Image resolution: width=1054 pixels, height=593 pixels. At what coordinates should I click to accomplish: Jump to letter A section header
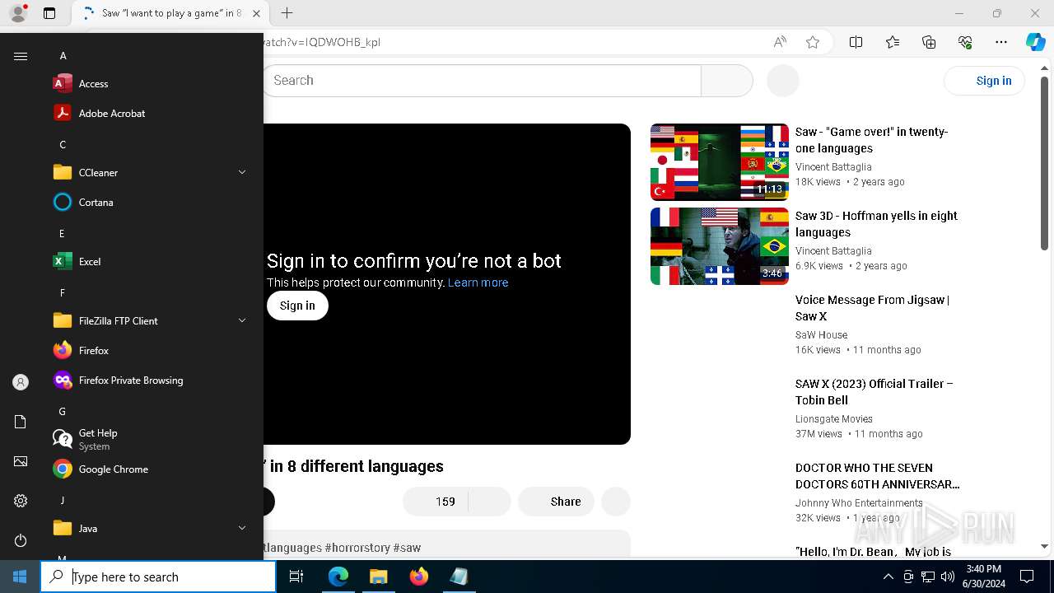click(x=63, y=56)
